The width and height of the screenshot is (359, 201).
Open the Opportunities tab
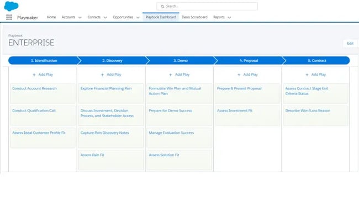click(x=123, y=17)
